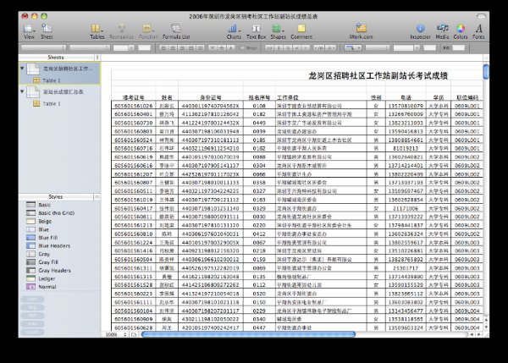Viewport: 508px width, 363px height.
Task: Select cell 605601561026
Action: pyautogui.click(x=133, y=106)
